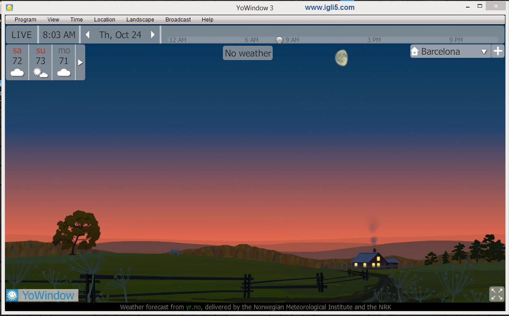509x316 pixels.
Task: Advance to next day with right arrow
Action: pyautogui.click(x=153, y=35)
